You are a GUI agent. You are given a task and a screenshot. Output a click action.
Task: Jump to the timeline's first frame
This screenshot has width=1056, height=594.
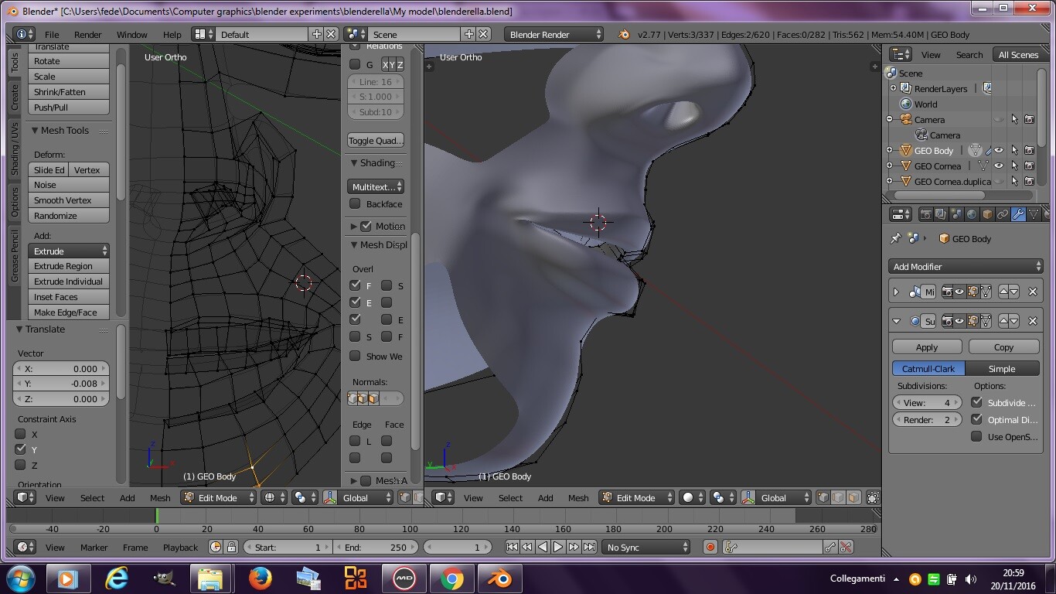pos(512,547)
